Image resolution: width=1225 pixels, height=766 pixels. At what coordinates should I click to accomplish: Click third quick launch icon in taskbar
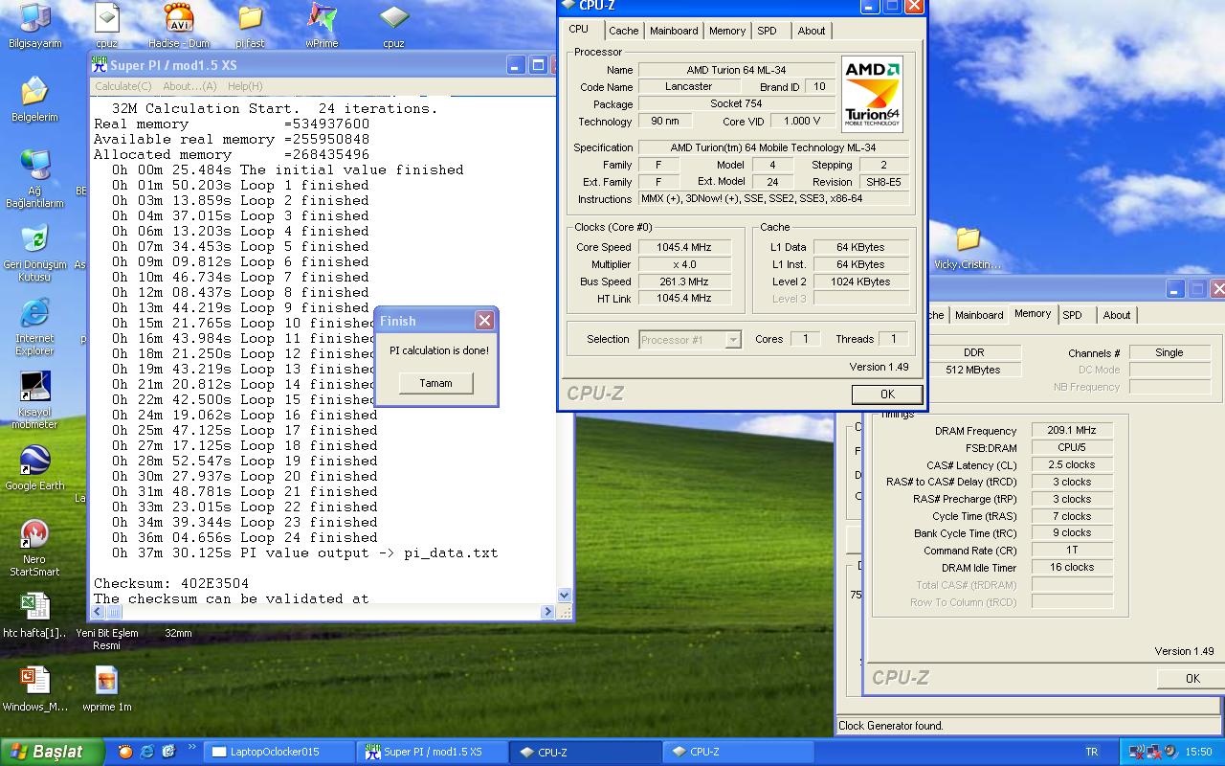pos(169,752)
